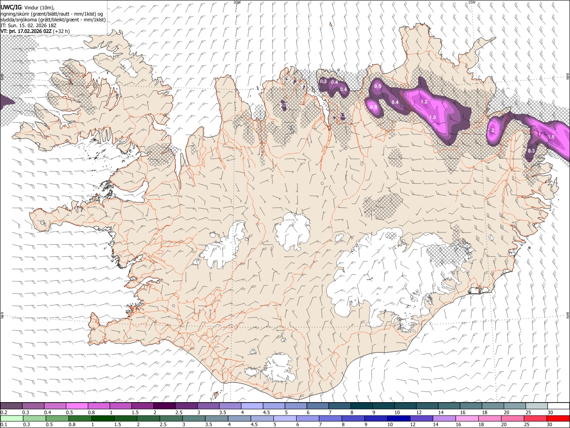The width and height of the screenshot is (570, 428).
Task: Click the crimson 25–30 legend swatch
Action: (x=535, y=418)
